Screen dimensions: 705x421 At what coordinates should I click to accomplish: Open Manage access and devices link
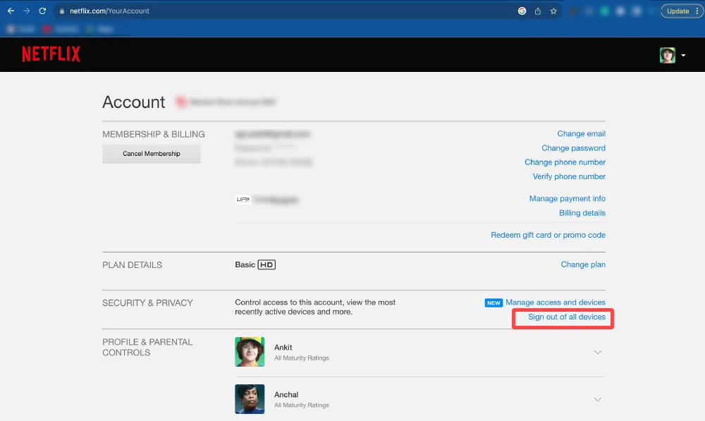tap(556, 303)
